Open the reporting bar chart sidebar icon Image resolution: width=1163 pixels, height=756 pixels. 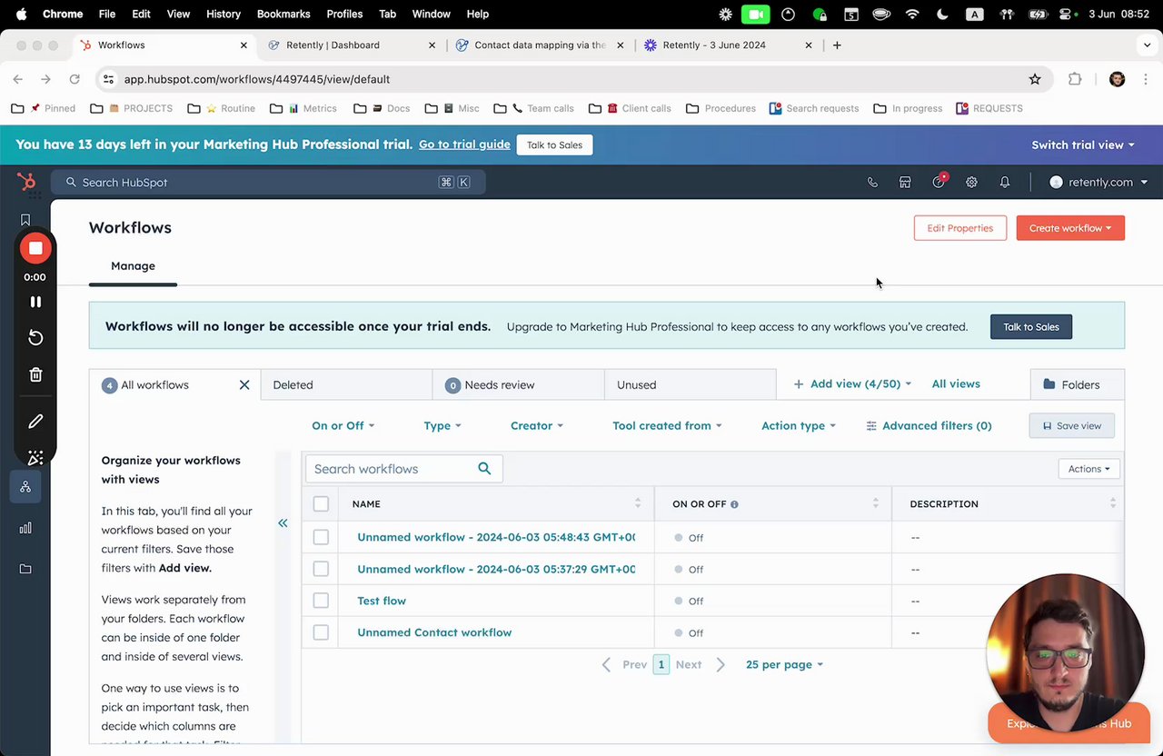[25, 528]
